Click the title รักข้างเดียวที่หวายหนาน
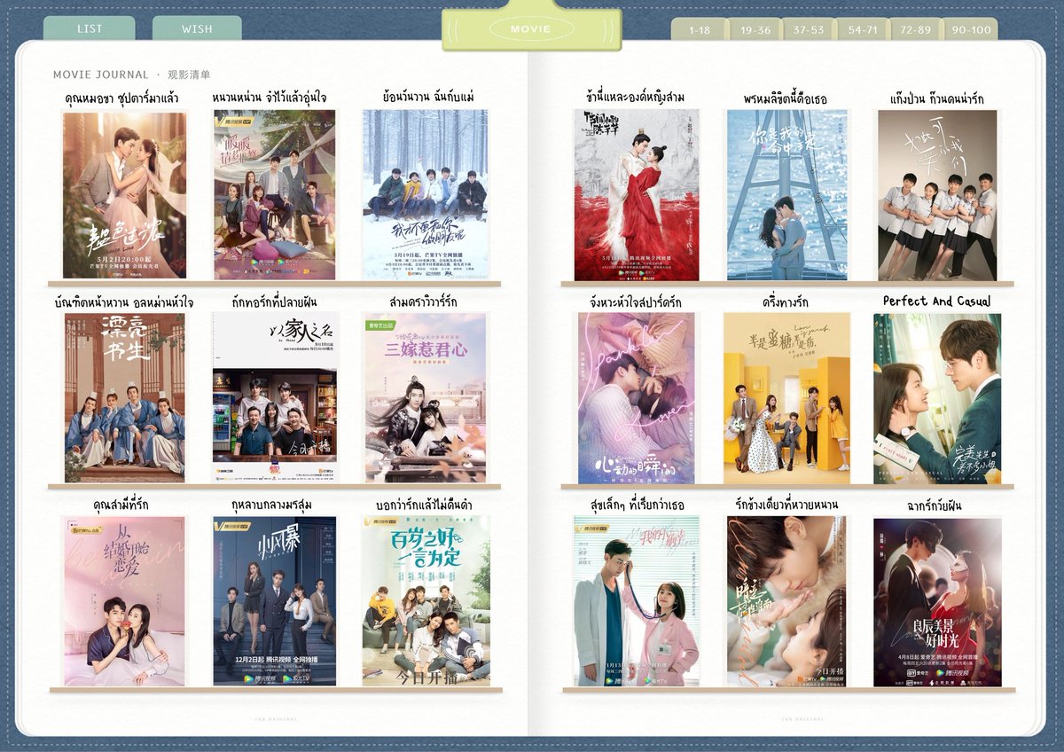 [x=786, y=505]
